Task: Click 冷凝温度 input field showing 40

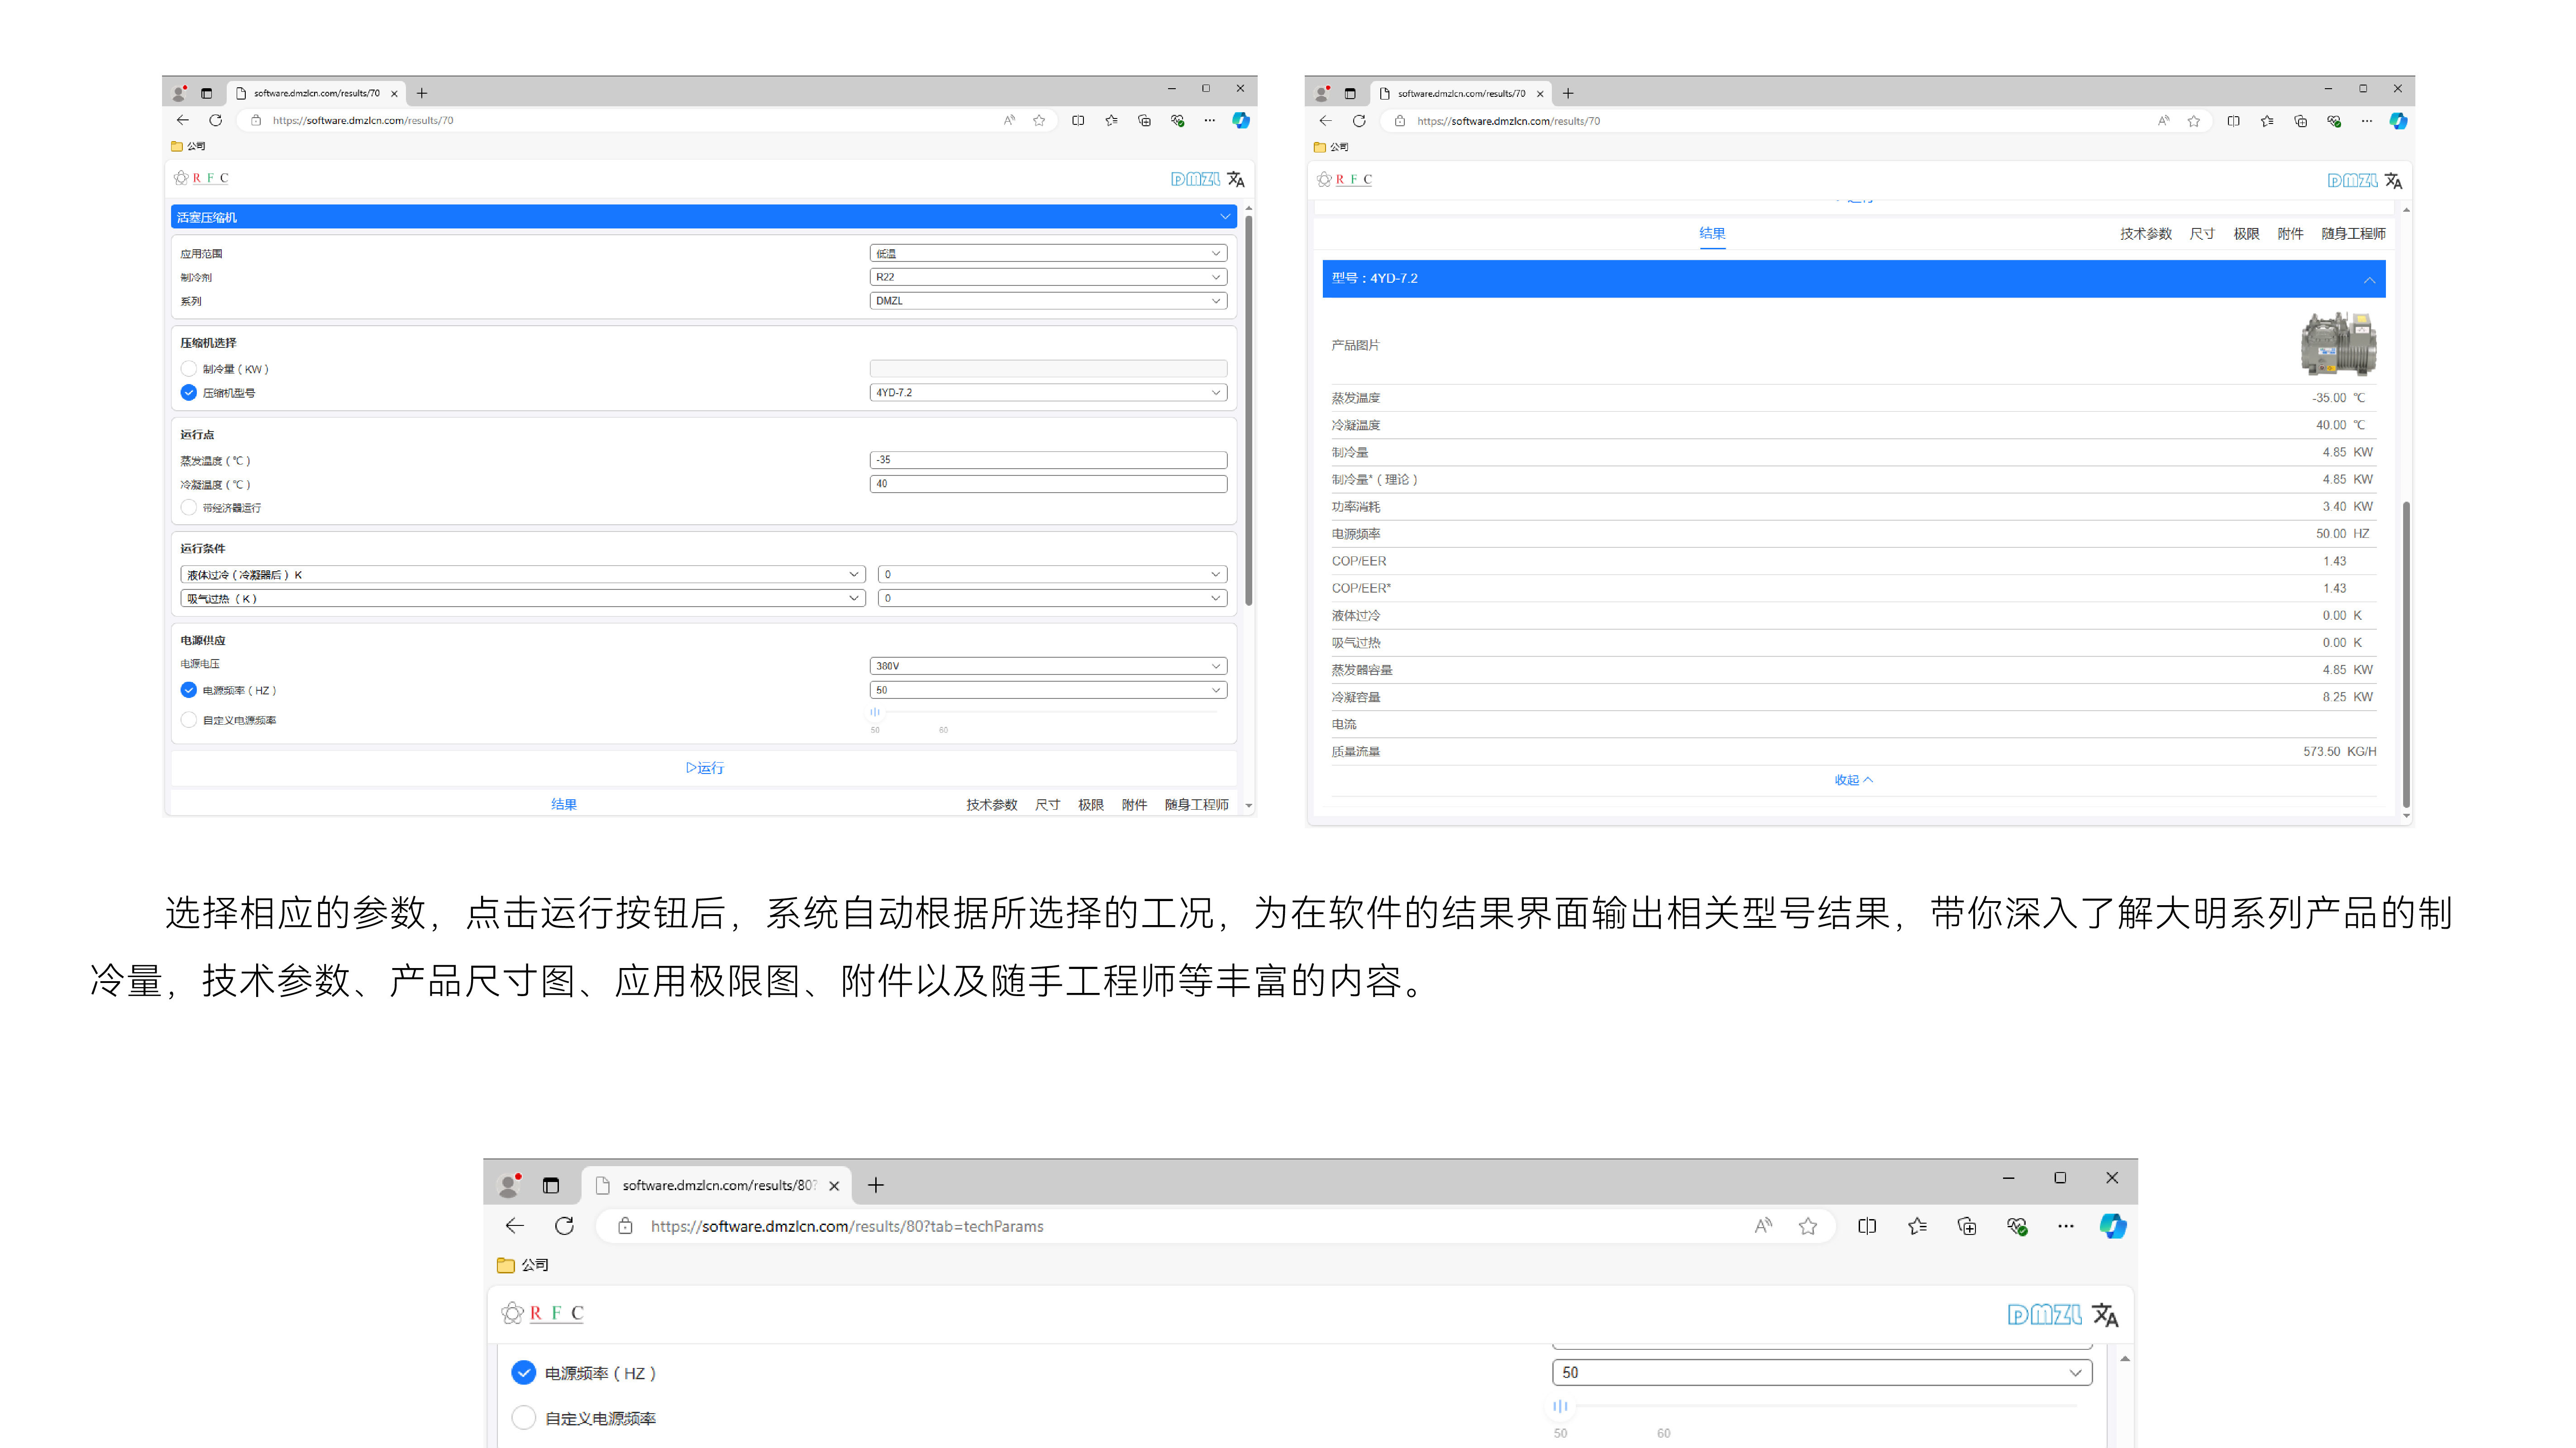Action: click(x=1048, y=484)
